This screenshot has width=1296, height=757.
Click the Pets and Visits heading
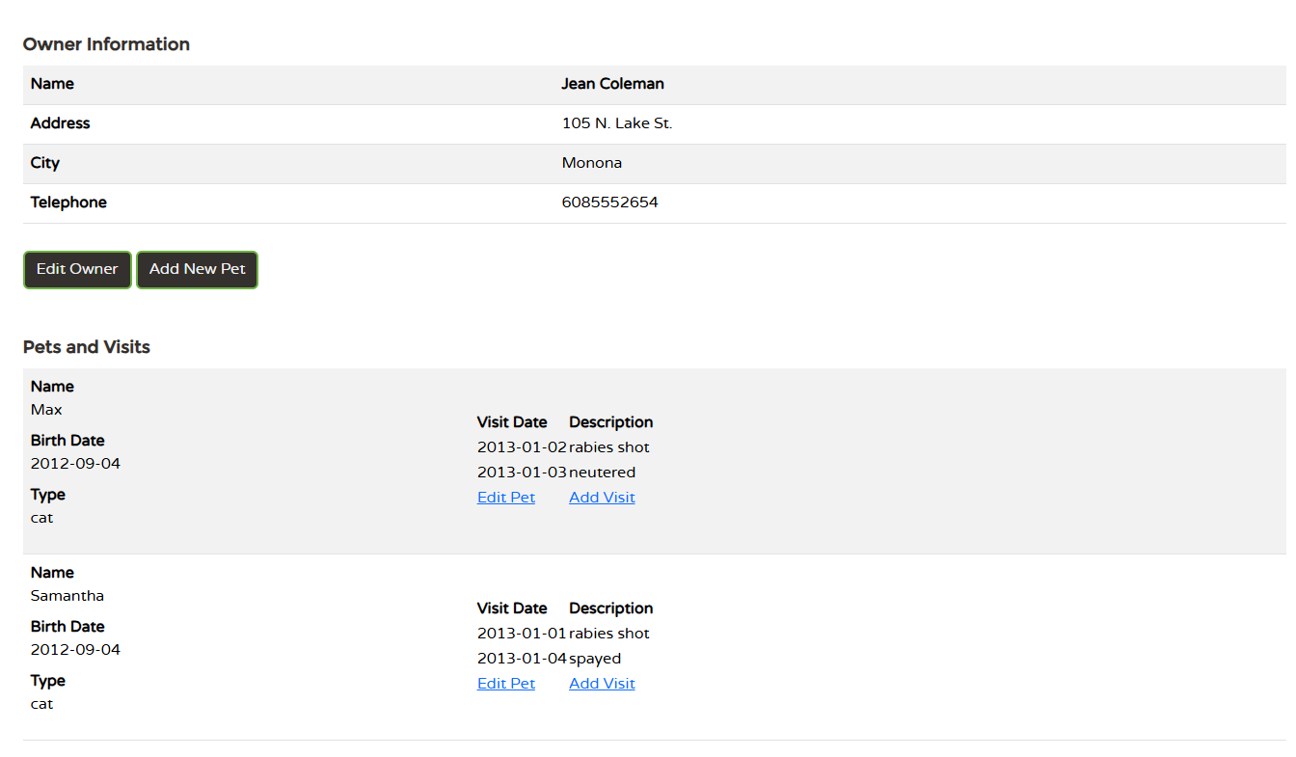click(x=87, y=347)
